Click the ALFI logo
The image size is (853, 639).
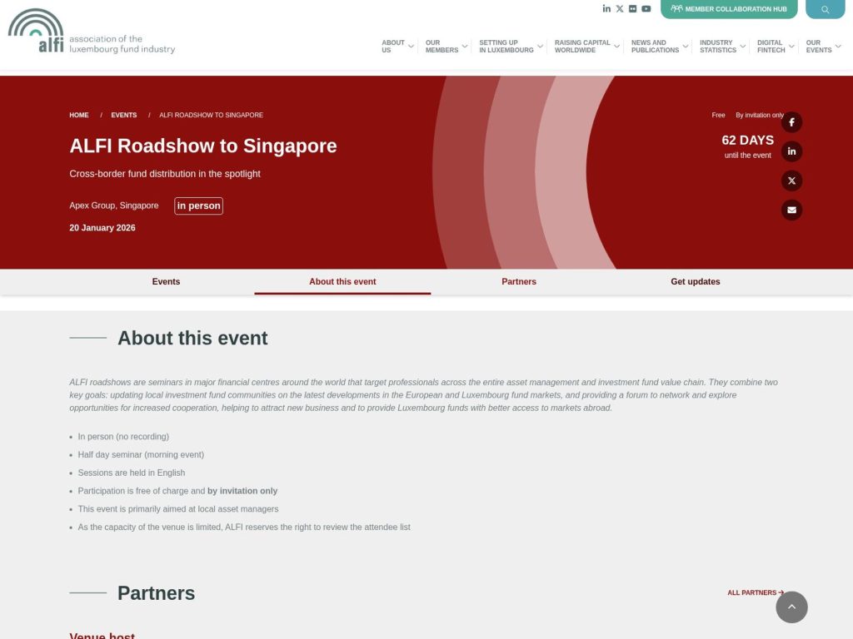coord(90,33)
